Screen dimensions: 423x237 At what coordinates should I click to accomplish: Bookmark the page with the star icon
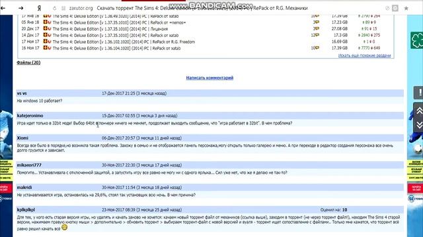coord(406,9)
